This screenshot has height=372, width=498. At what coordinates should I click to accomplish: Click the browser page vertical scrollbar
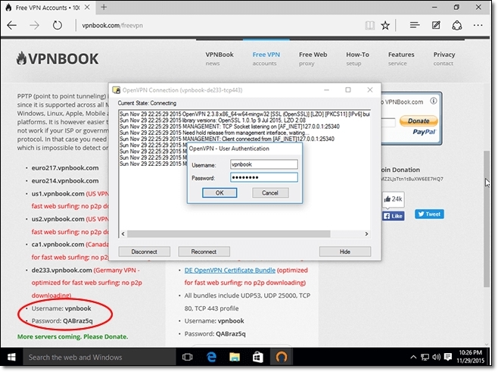(487, 219)
